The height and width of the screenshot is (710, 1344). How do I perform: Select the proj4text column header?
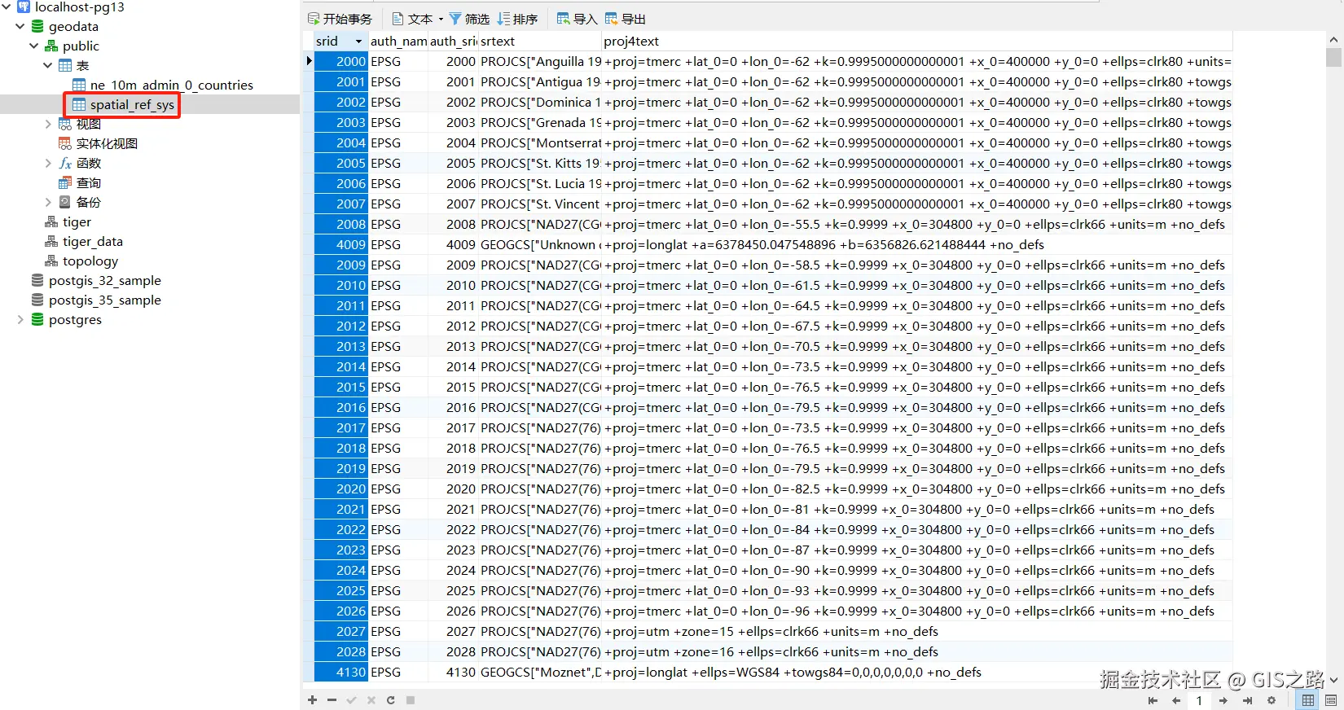[917, 42]
